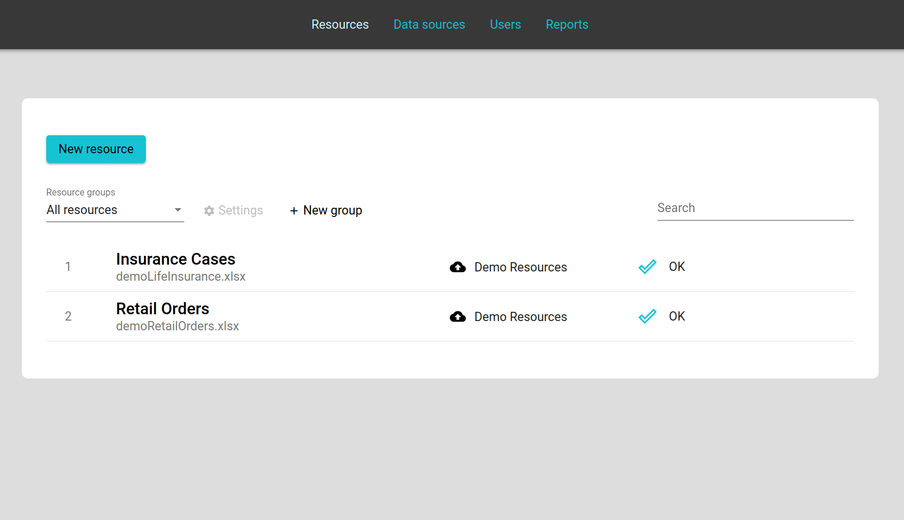The height and width of the screenshot is (520, 904).
Task: Click the Settings gear icon
Action: [x=209, y=211]
